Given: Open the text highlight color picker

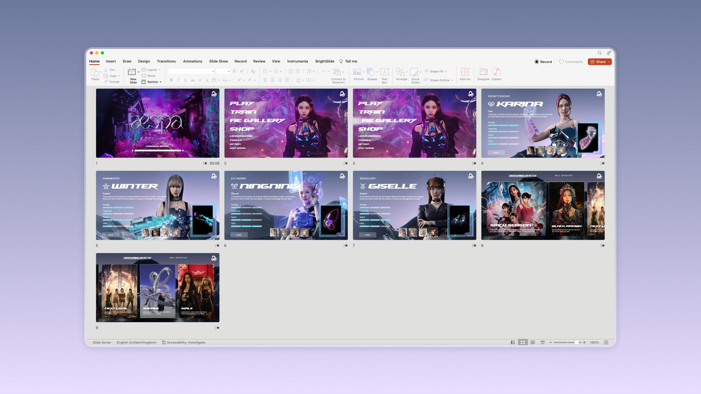Looking at the screenshot, I should coord(241,80).
